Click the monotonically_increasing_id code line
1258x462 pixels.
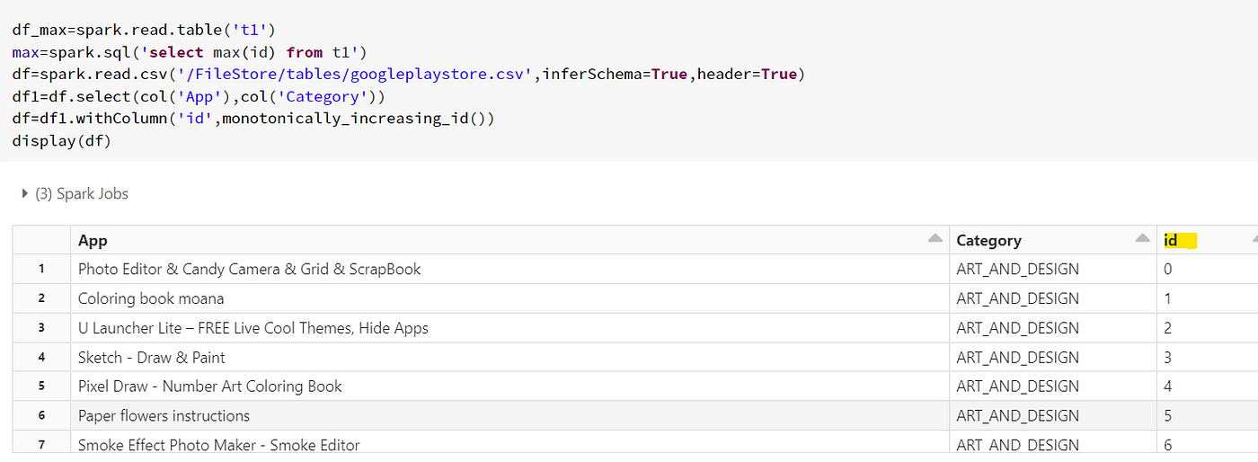coord(253,119)
